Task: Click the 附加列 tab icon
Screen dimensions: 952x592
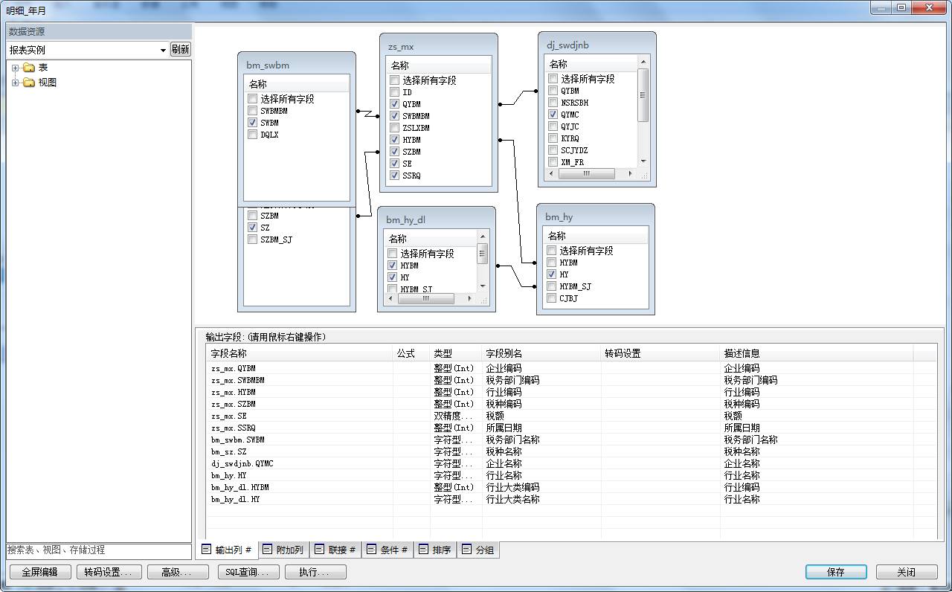Action: (268, 550)
